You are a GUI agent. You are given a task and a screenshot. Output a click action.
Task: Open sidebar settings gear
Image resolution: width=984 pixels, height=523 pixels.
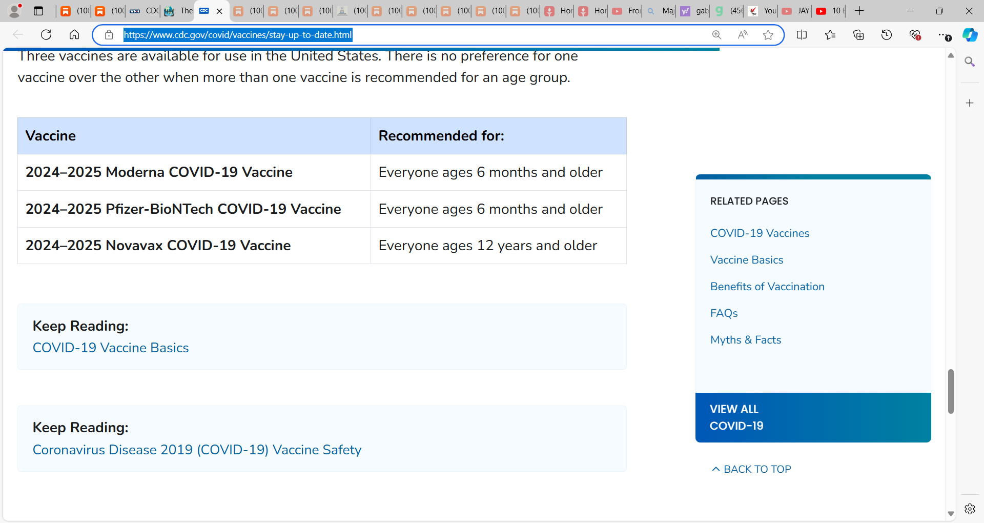[970, 509]
